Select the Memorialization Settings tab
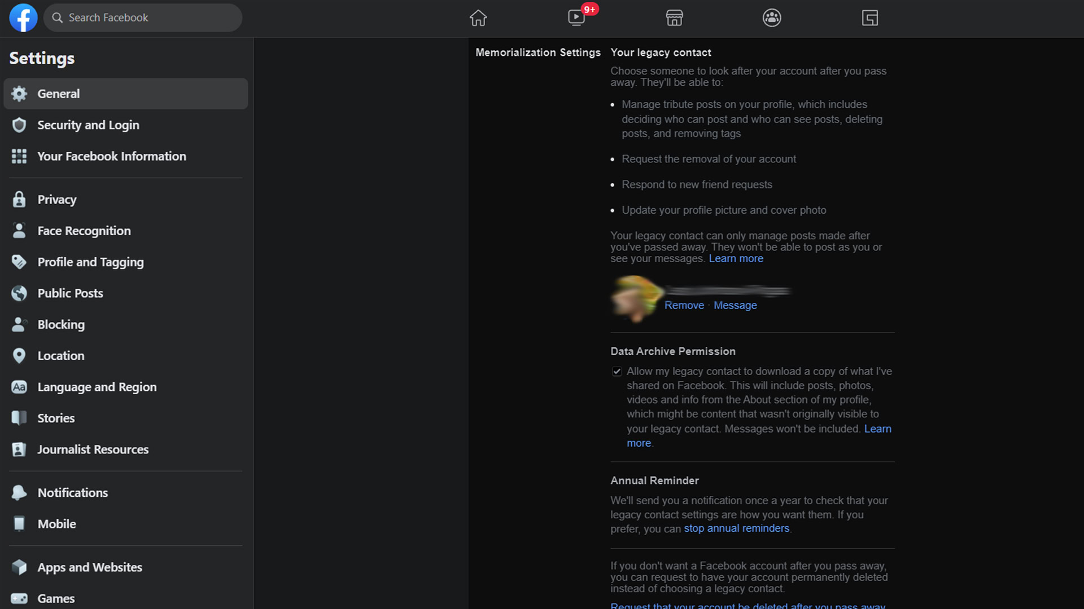Screen dimensions: 1084x609 [537, 52]
